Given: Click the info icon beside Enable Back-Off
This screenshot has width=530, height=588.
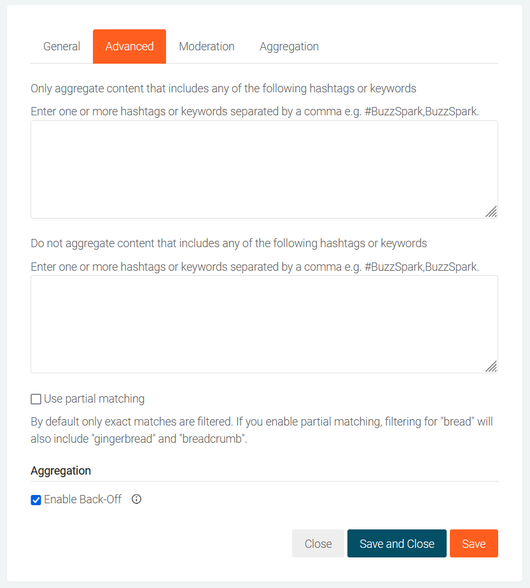Looking at the screenshot, I should tap(136, 499).
